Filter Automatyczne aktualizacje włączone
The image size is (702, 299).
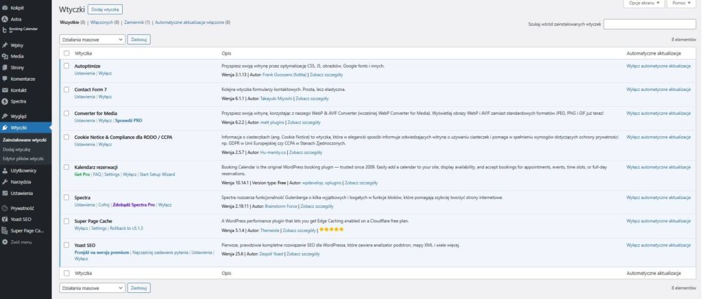point(189,22)
